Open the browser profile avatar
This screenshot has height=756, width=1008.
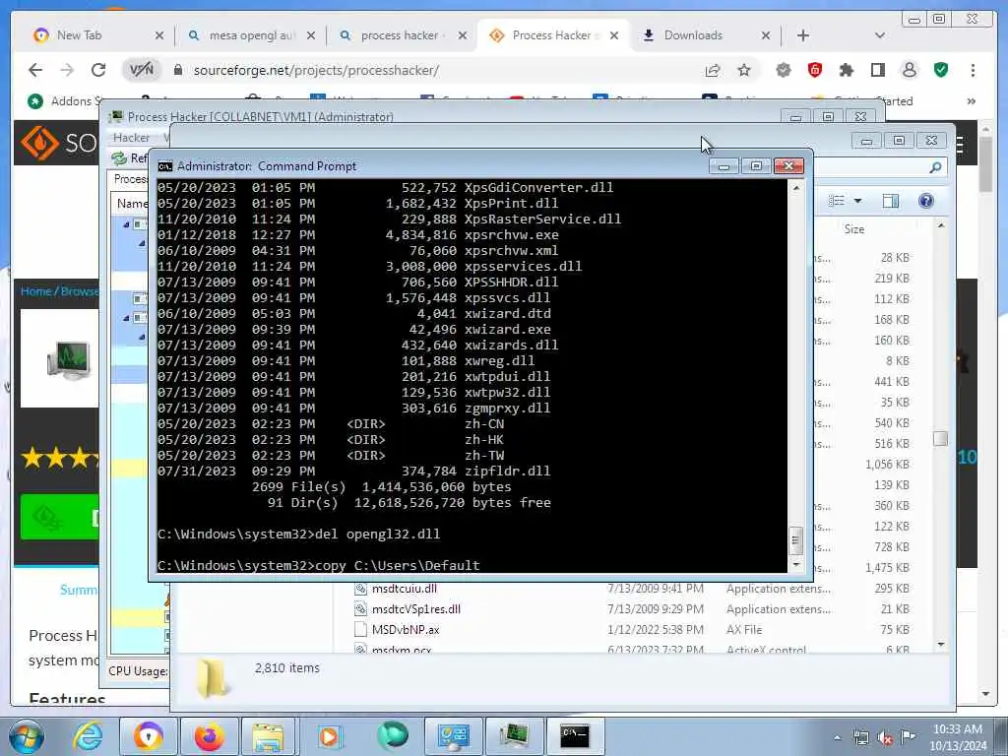[909, 70]
